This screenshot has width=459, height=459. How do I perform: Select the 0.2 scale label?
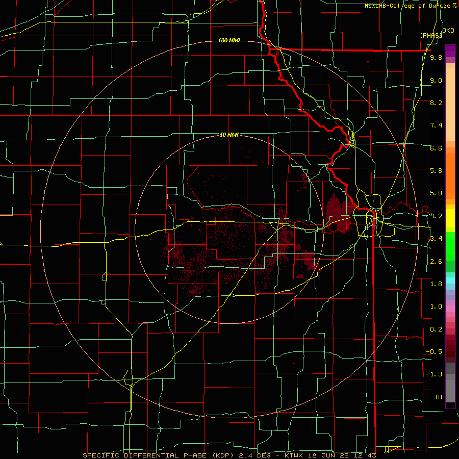point(436,329)
